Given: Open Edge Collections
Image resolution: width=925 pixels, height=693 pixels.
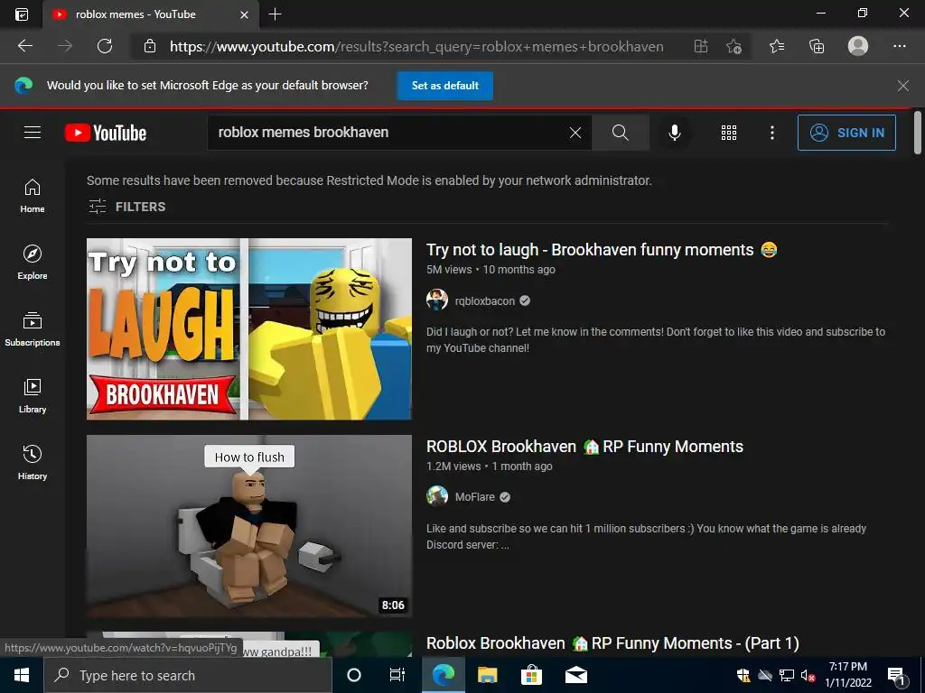Looking at the screenshot, I should point(817,46).
